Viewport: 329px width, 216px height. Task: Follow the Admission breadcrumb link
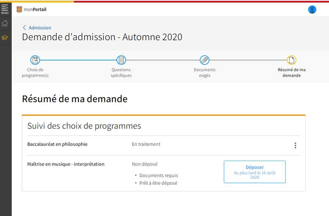click(40, 28)
